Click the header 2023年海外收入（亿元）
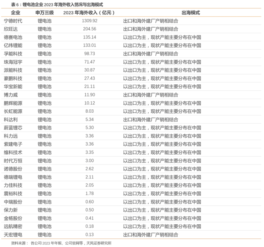 [89, 12]
